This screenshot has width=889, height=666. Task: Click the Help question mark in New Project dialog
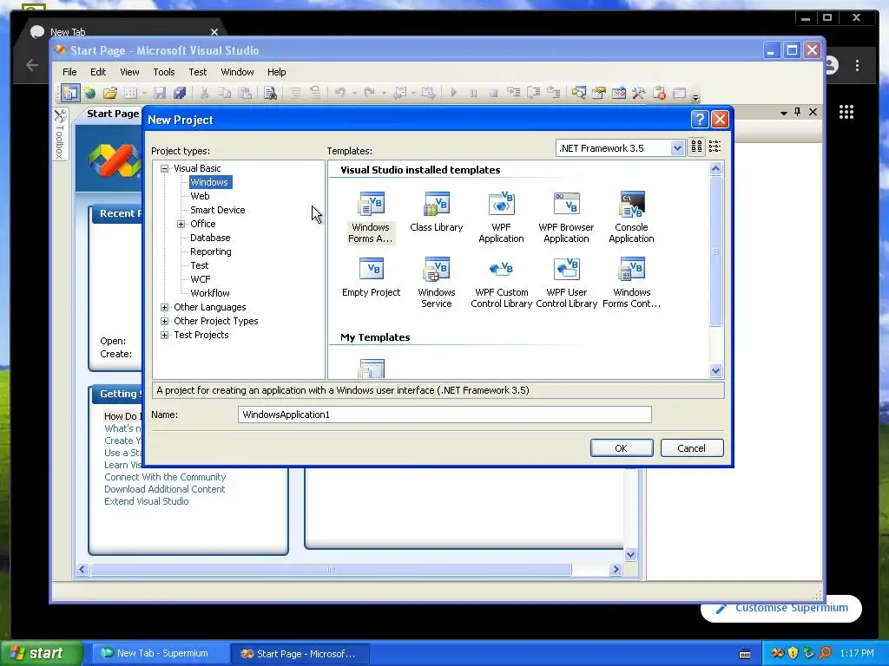pyautogui.click(x=700, y=119)
